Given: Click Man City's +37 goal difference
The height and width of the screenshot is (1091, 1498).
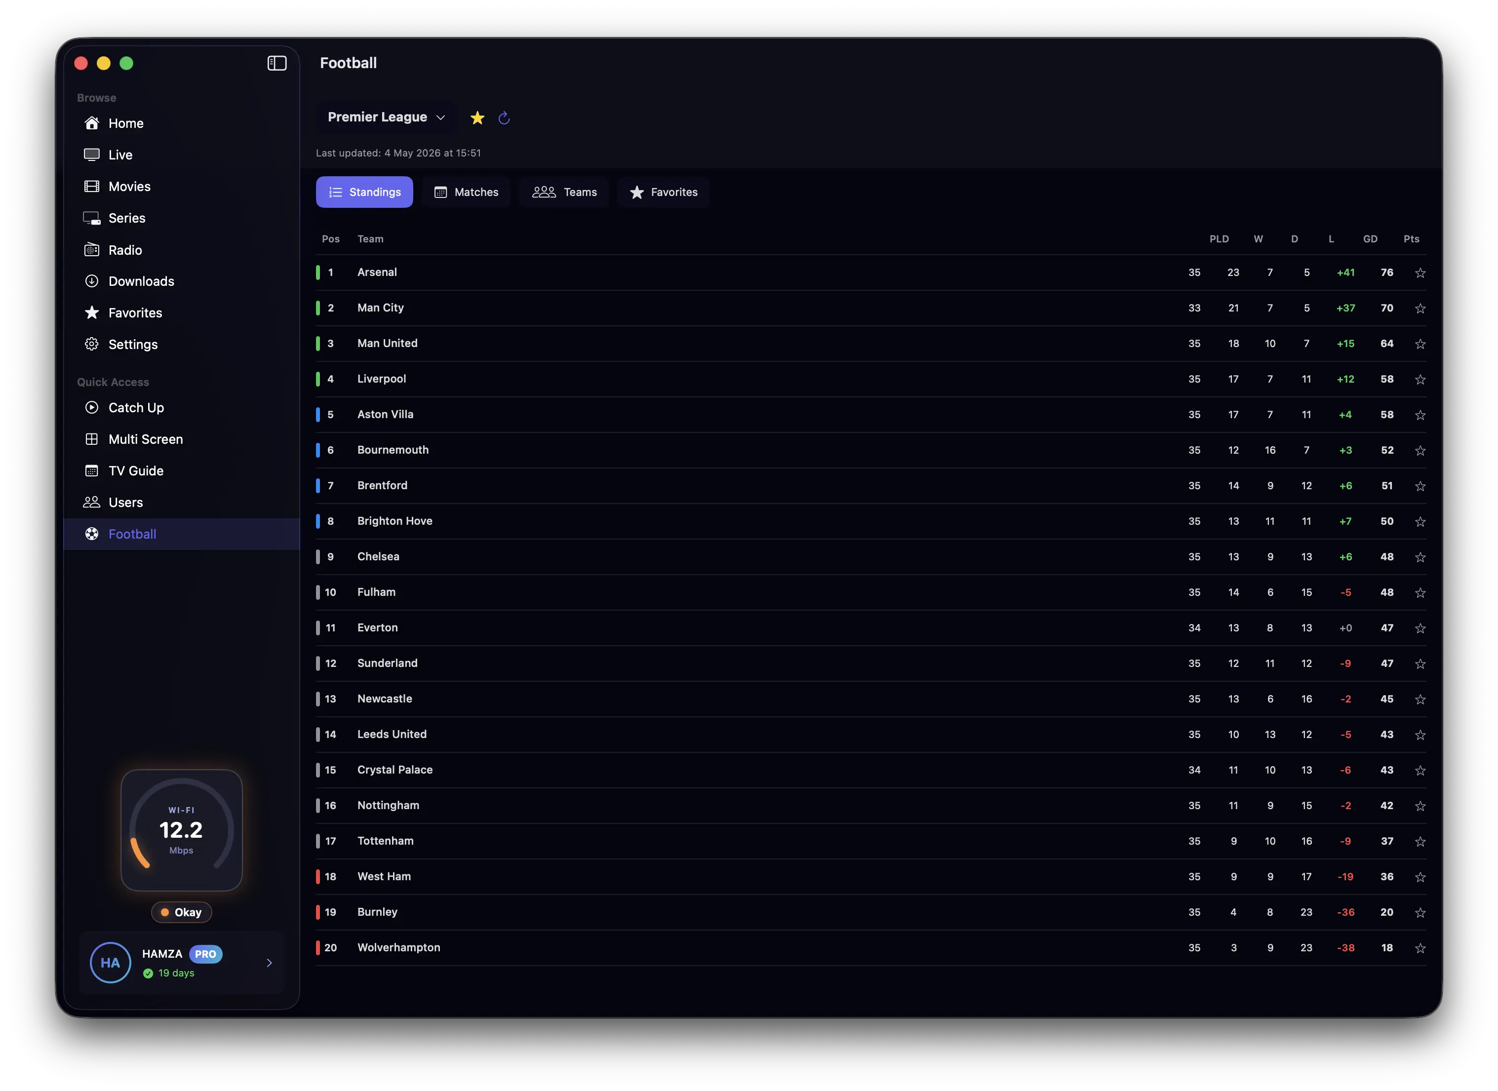Looking at the screenshot, I should point(1345,309).
